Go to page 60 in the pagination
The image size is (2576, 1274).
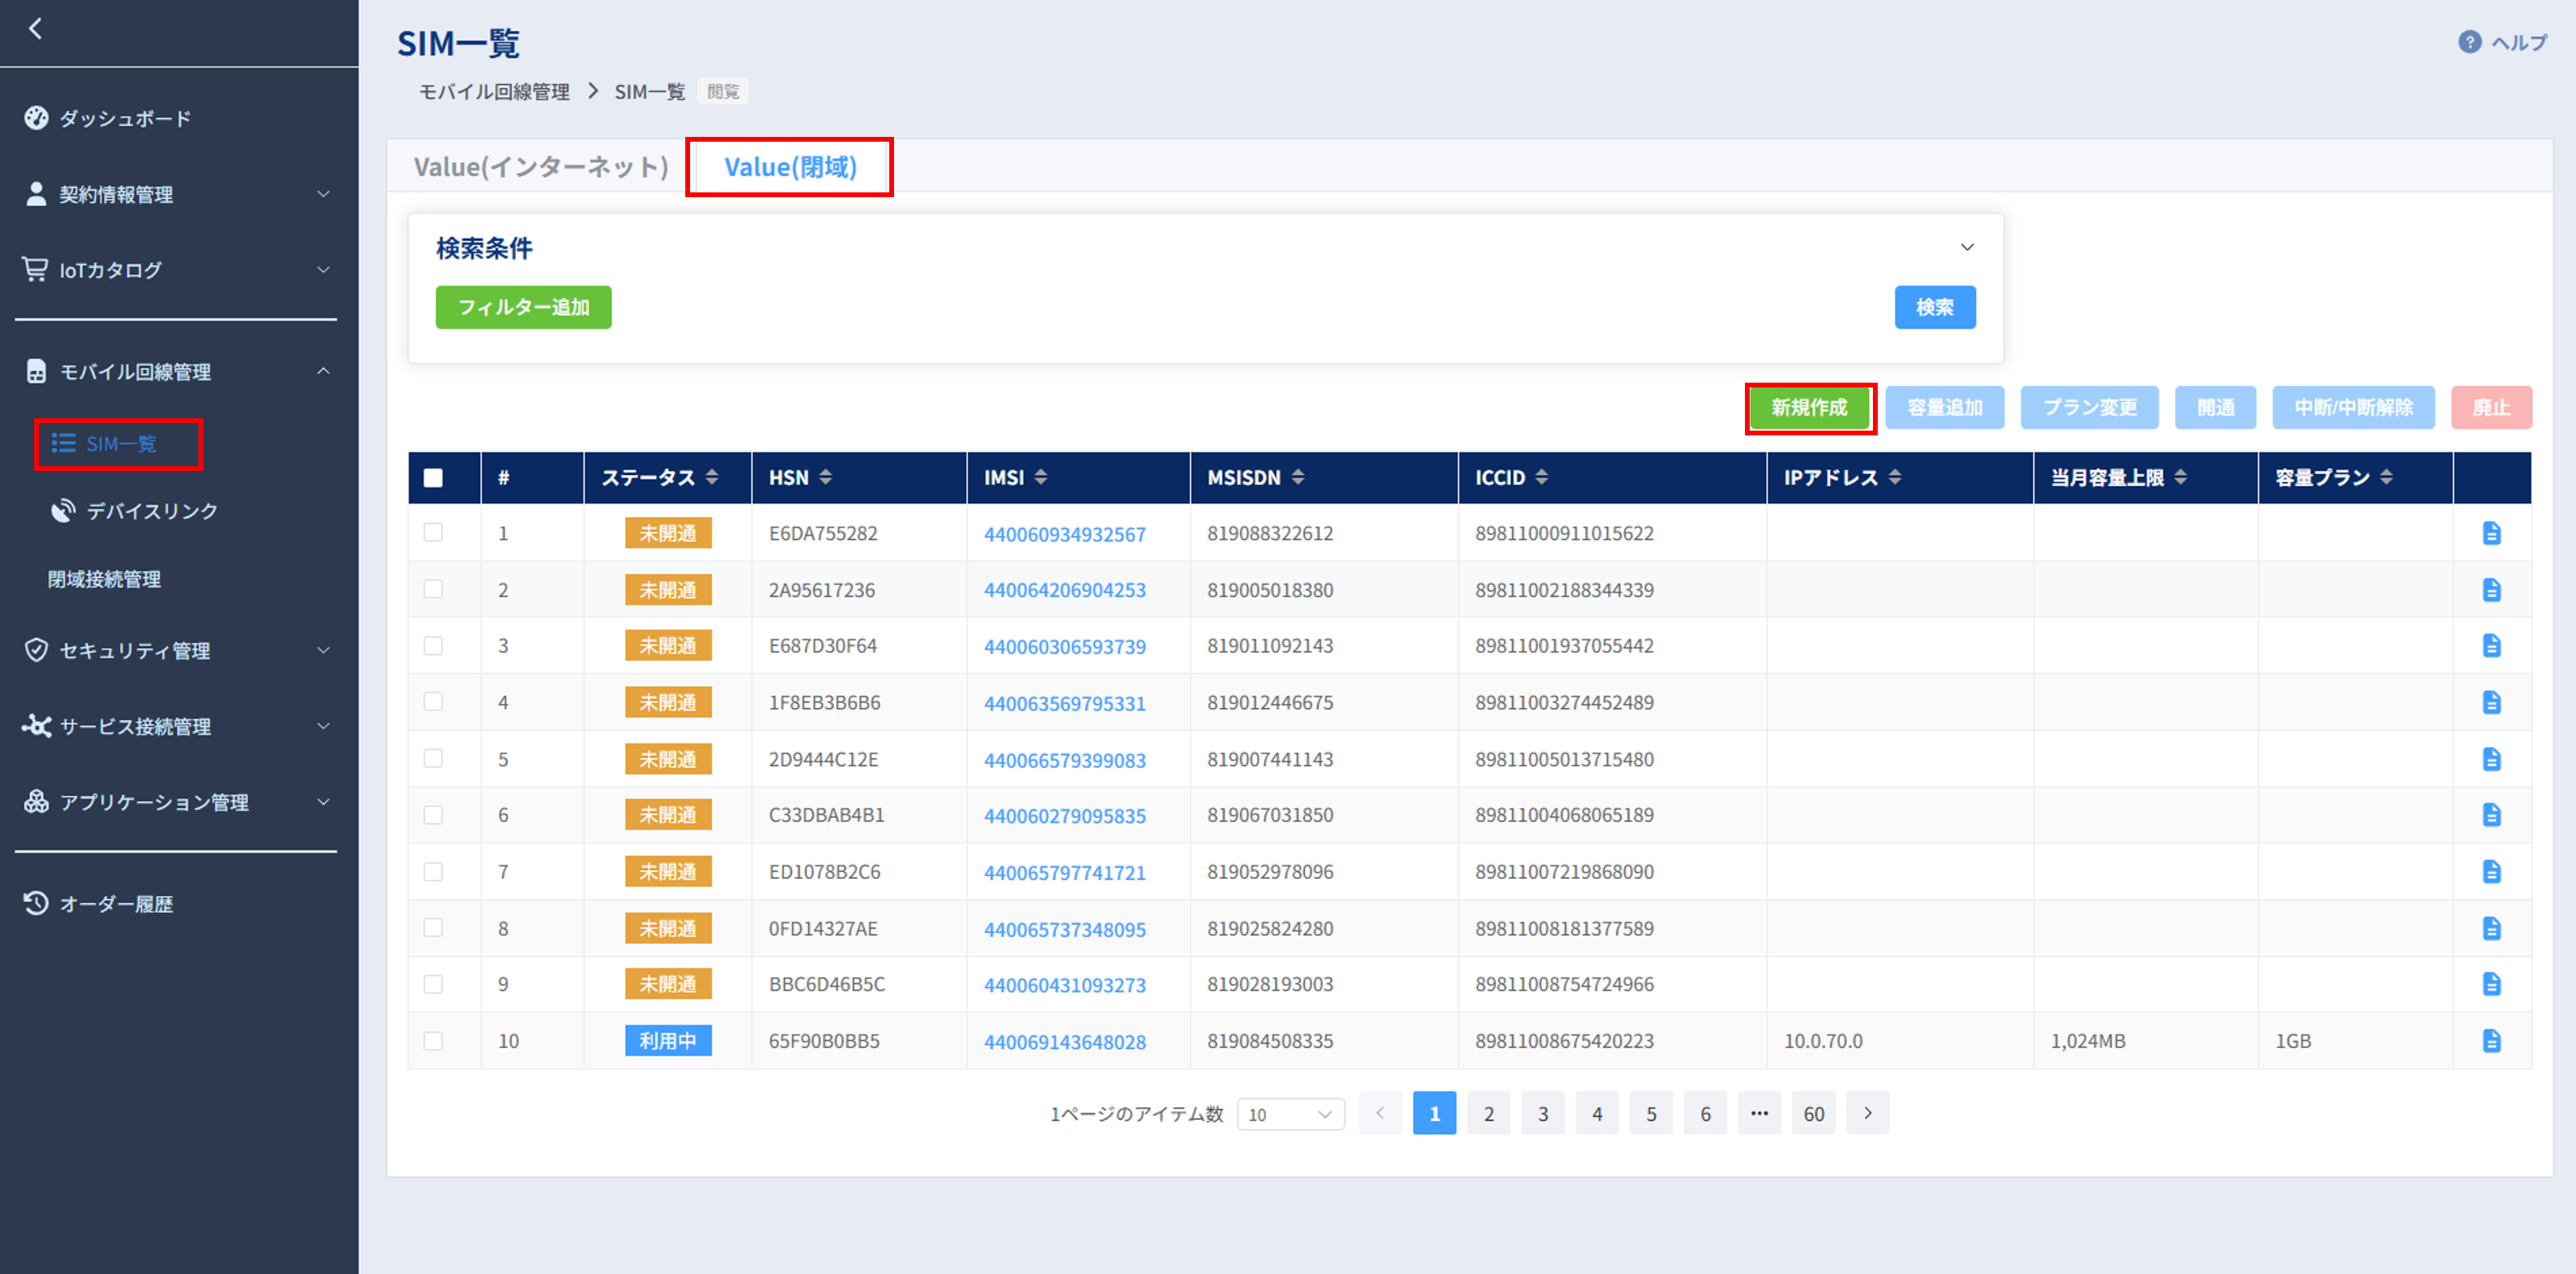[1813, 1114]
